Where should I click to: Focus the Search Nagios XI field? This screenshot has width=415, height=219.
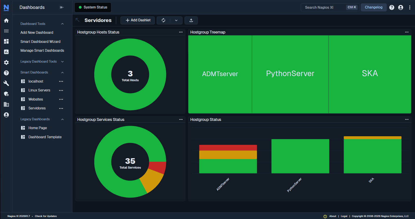pos(330,7)
